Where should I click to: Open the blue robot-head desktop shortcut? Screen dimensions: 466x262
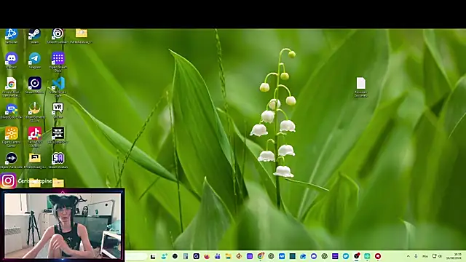pyautogui.click(x=12, y=111)
